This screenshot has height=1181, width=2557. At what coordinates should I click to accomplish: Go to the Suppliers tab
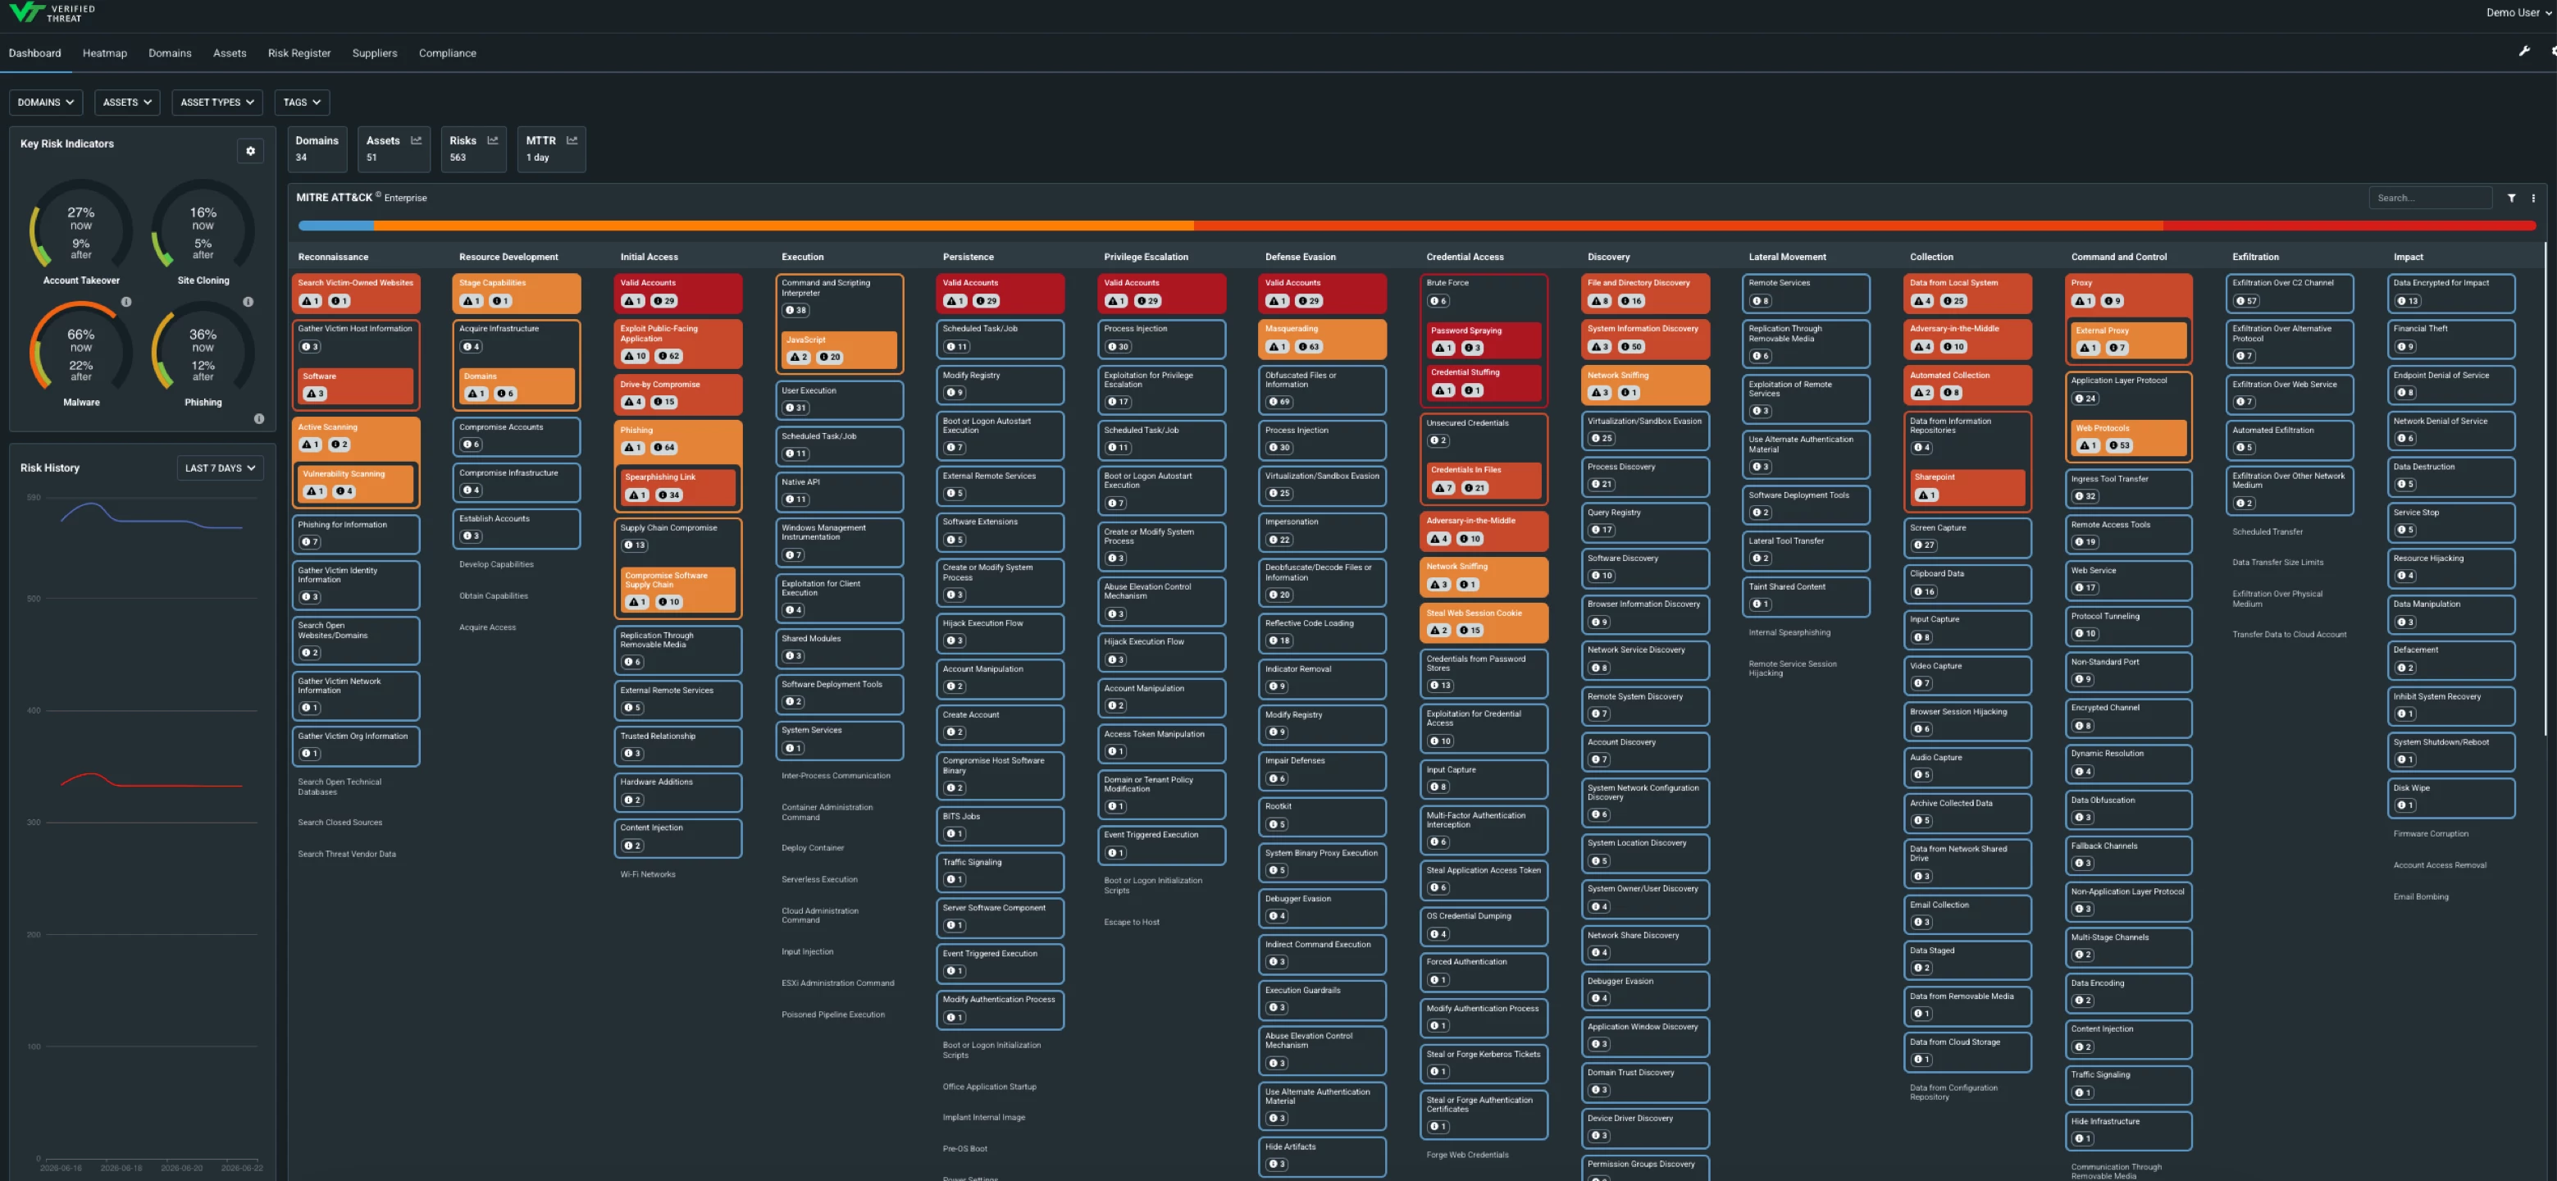click(x=374, y=53)
